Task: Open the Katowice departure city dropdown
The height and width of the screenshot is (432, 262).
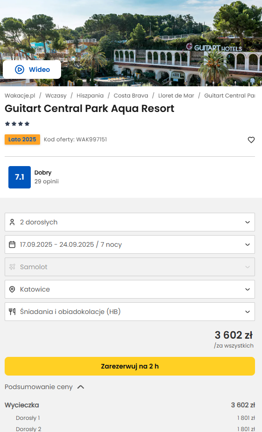Action: pos(130,289)
